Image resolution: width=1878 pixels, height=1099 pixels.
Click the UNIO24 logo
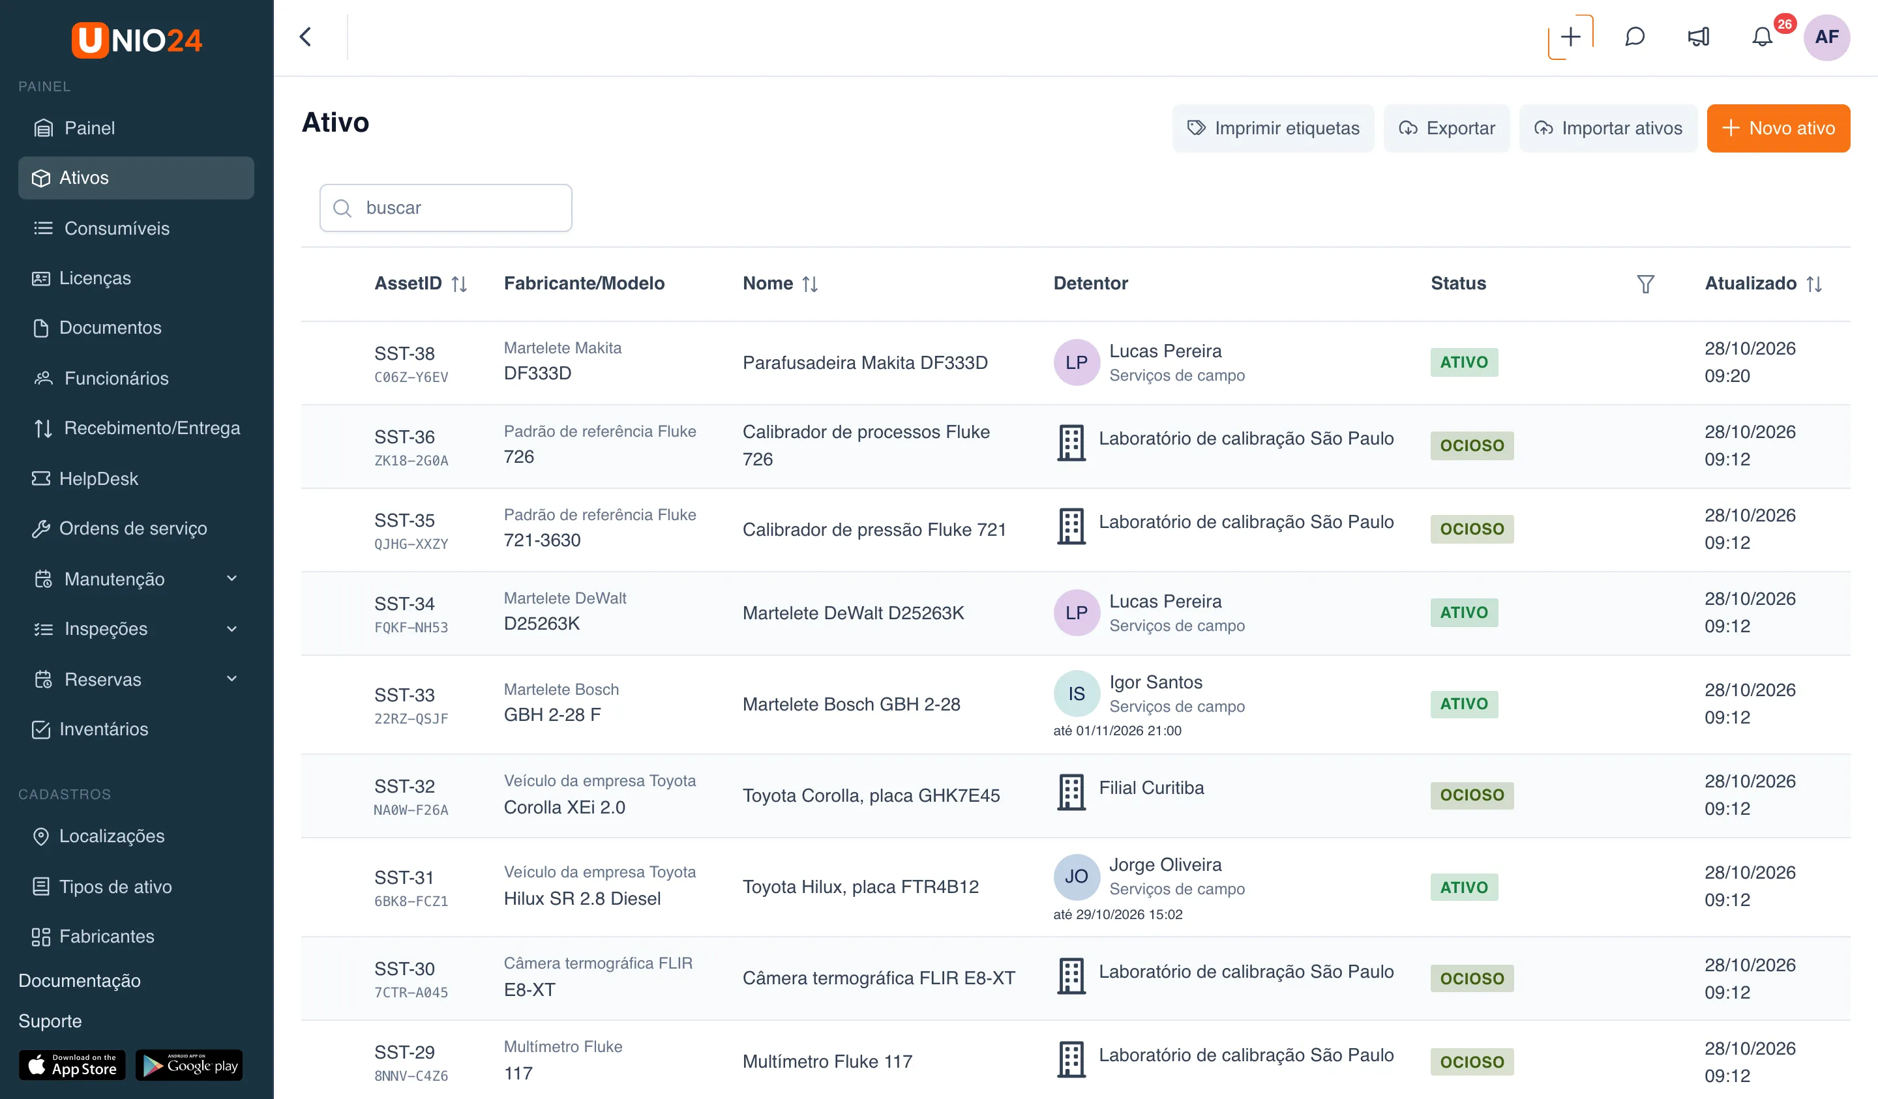pos(136,40)
